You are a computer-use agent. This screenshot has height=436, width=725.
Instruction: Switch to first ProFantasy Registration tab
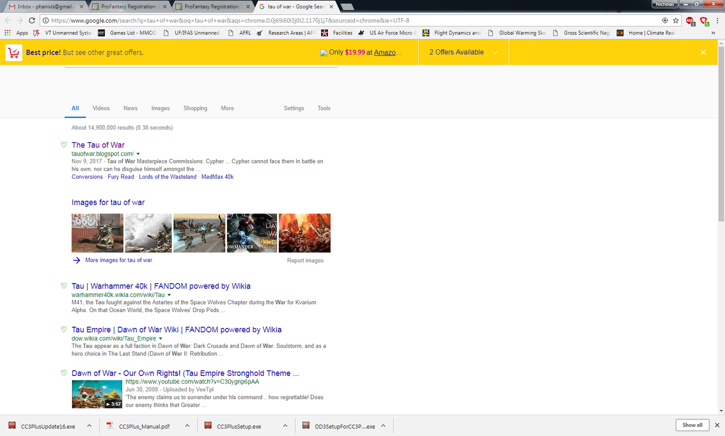(130, 6)
